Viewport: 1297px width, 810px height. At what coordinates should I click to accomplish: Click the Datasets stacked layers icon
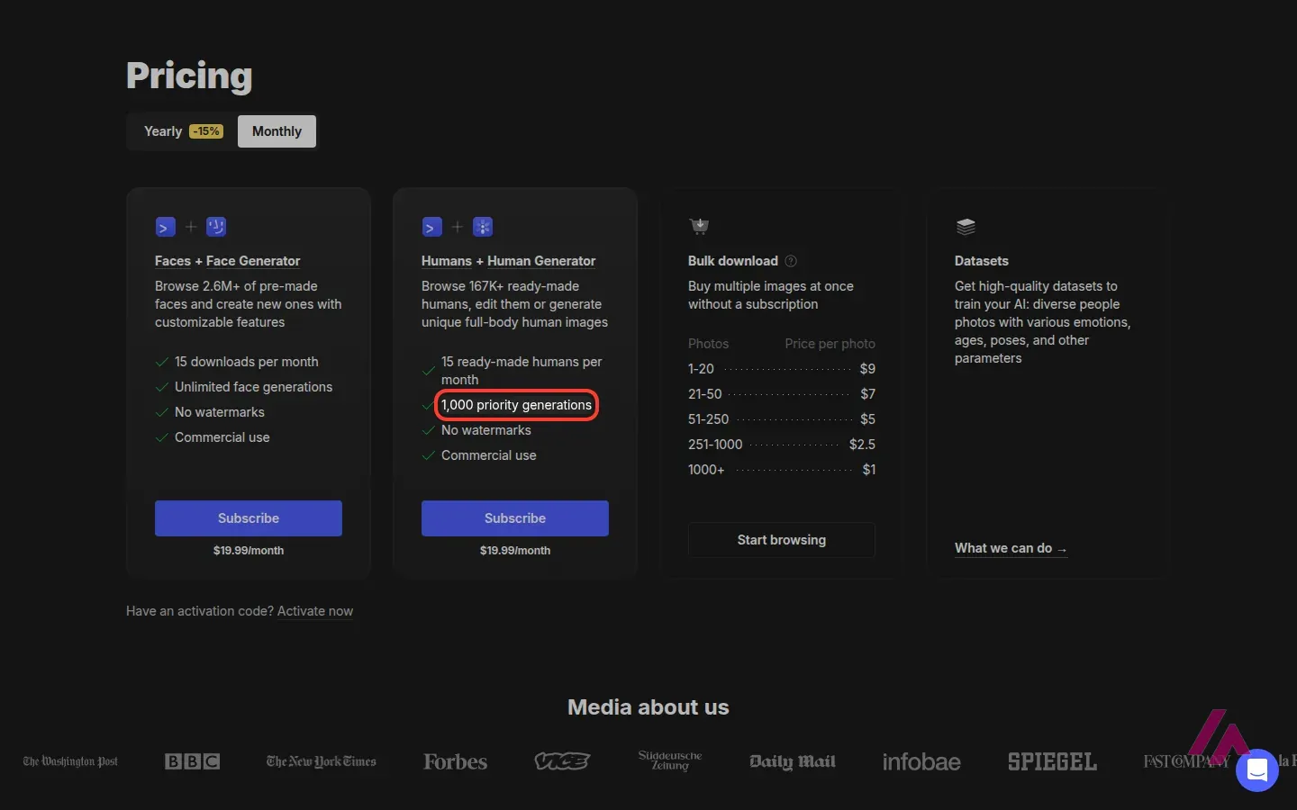(966, 226)
